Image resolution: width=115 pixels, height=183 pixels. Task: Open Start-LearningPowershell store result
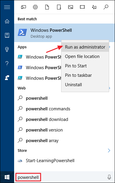tap(64, 161)
